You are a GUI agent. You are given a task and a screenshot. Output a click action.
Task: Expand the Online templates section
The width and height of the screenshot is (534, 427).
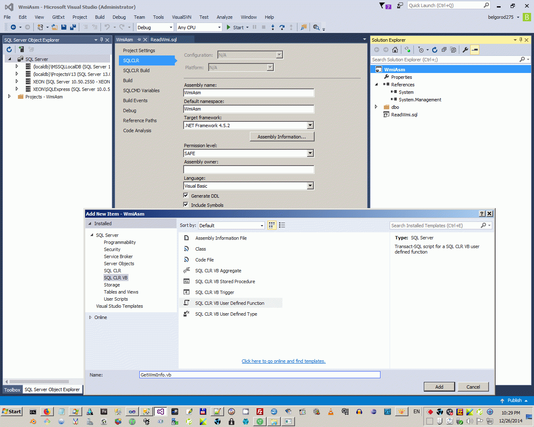click(x=90, y=317)
